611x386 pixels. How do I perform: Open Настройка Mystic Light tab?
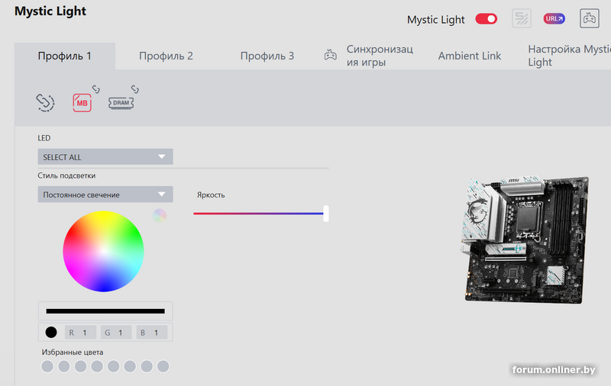click(568, 56)
